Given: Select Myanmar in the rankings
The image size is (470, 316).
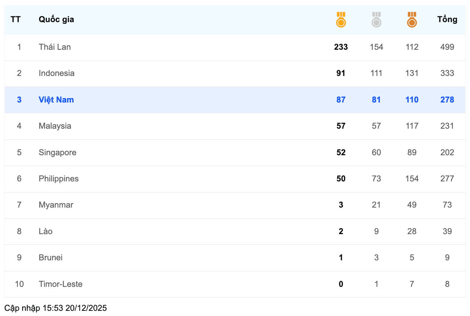Looking at the screenshot, I should pyautogui.click(x=56, y=205).
